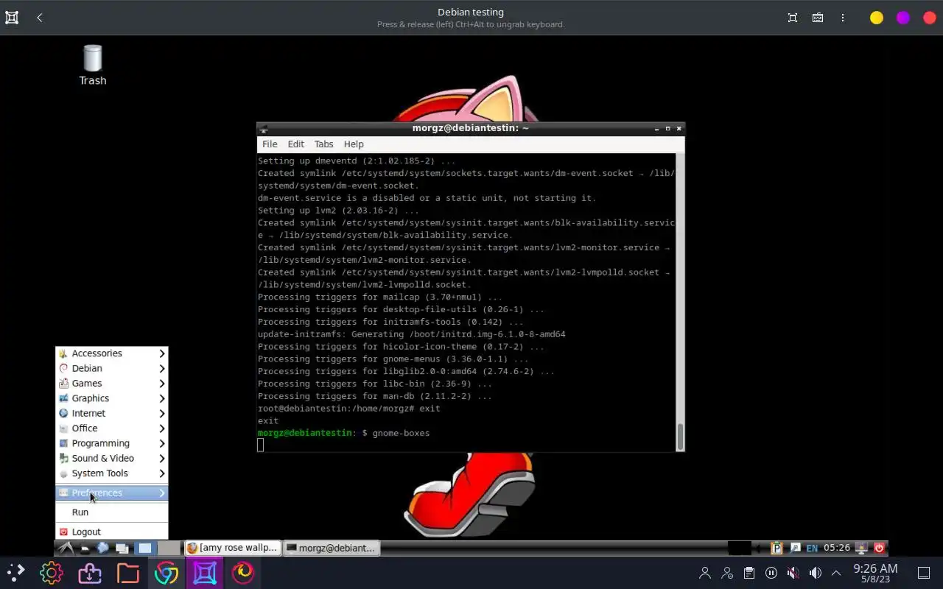The width and height of the screenshot is (943, 589).
Task: Click the red power logout icon in LXDE panel
Action: [879, 548]
